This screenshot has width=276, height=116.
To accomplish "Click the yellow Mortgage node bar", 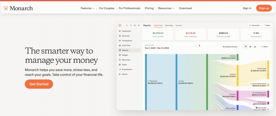I will [268, 70].
